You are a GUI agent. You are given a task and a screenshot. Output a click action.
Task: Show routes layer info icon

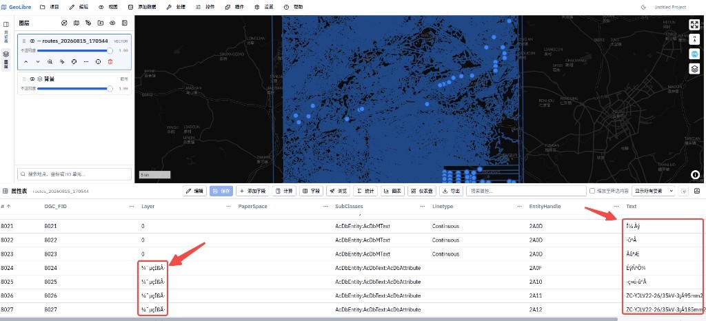coord(98,61)
